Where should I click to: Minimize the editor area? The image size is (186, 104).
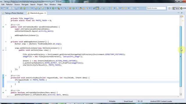[x=178, y=13]
